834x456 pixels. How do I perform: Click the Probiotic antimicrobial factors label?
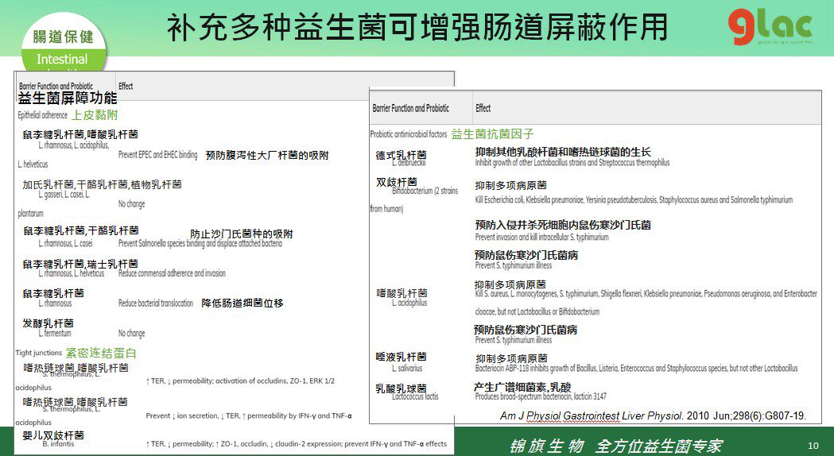[409, 134]
